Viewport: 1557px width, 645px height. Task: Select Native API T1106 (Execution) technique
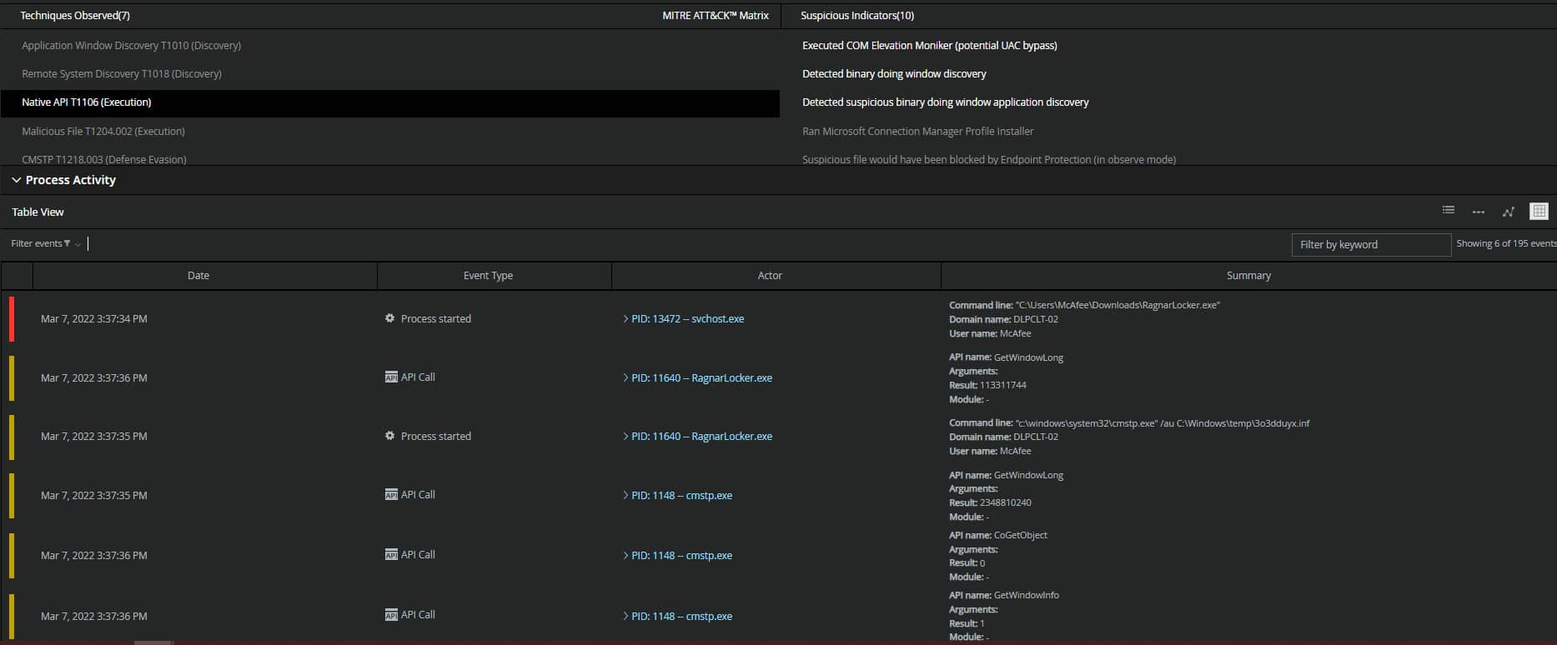coord(389,102)
